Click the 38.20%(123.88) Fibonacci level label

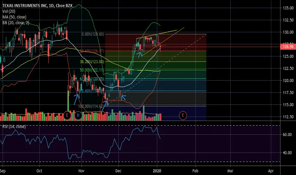pyautogui.click(x=92, y=62)
